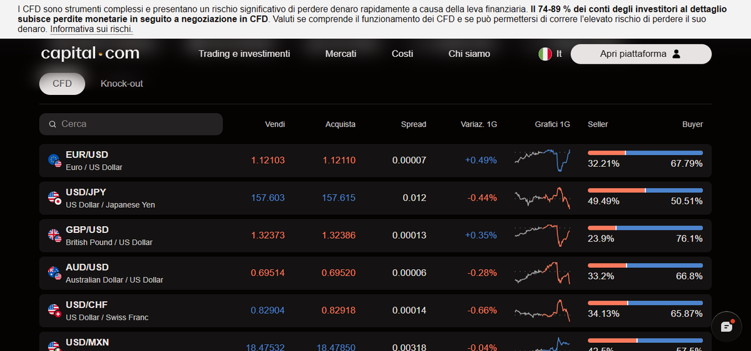Open the Trading e investimenti menu
751x351 pixels.
(x=244, y=54)
